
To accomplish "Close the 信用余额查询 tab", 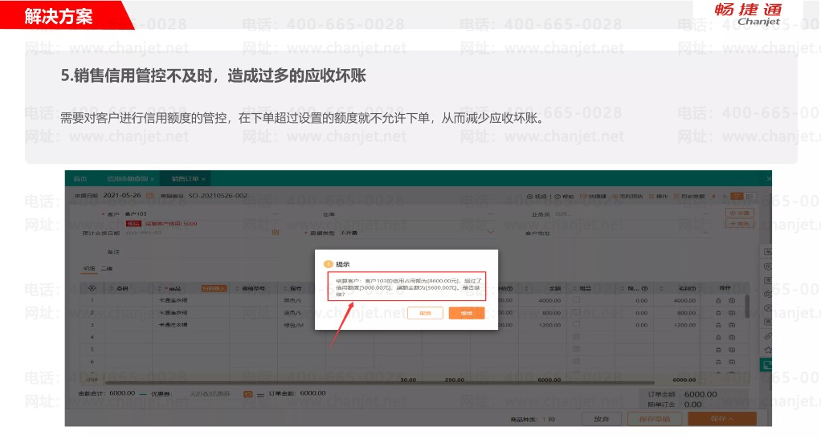I will (x=153, y=179).
